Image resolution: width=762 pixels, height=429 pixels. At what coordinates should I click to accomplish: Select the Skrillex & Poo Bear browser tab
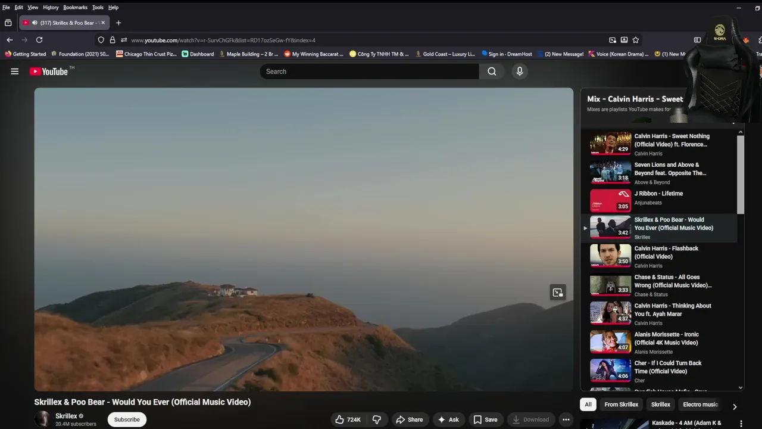coord(64,23)
